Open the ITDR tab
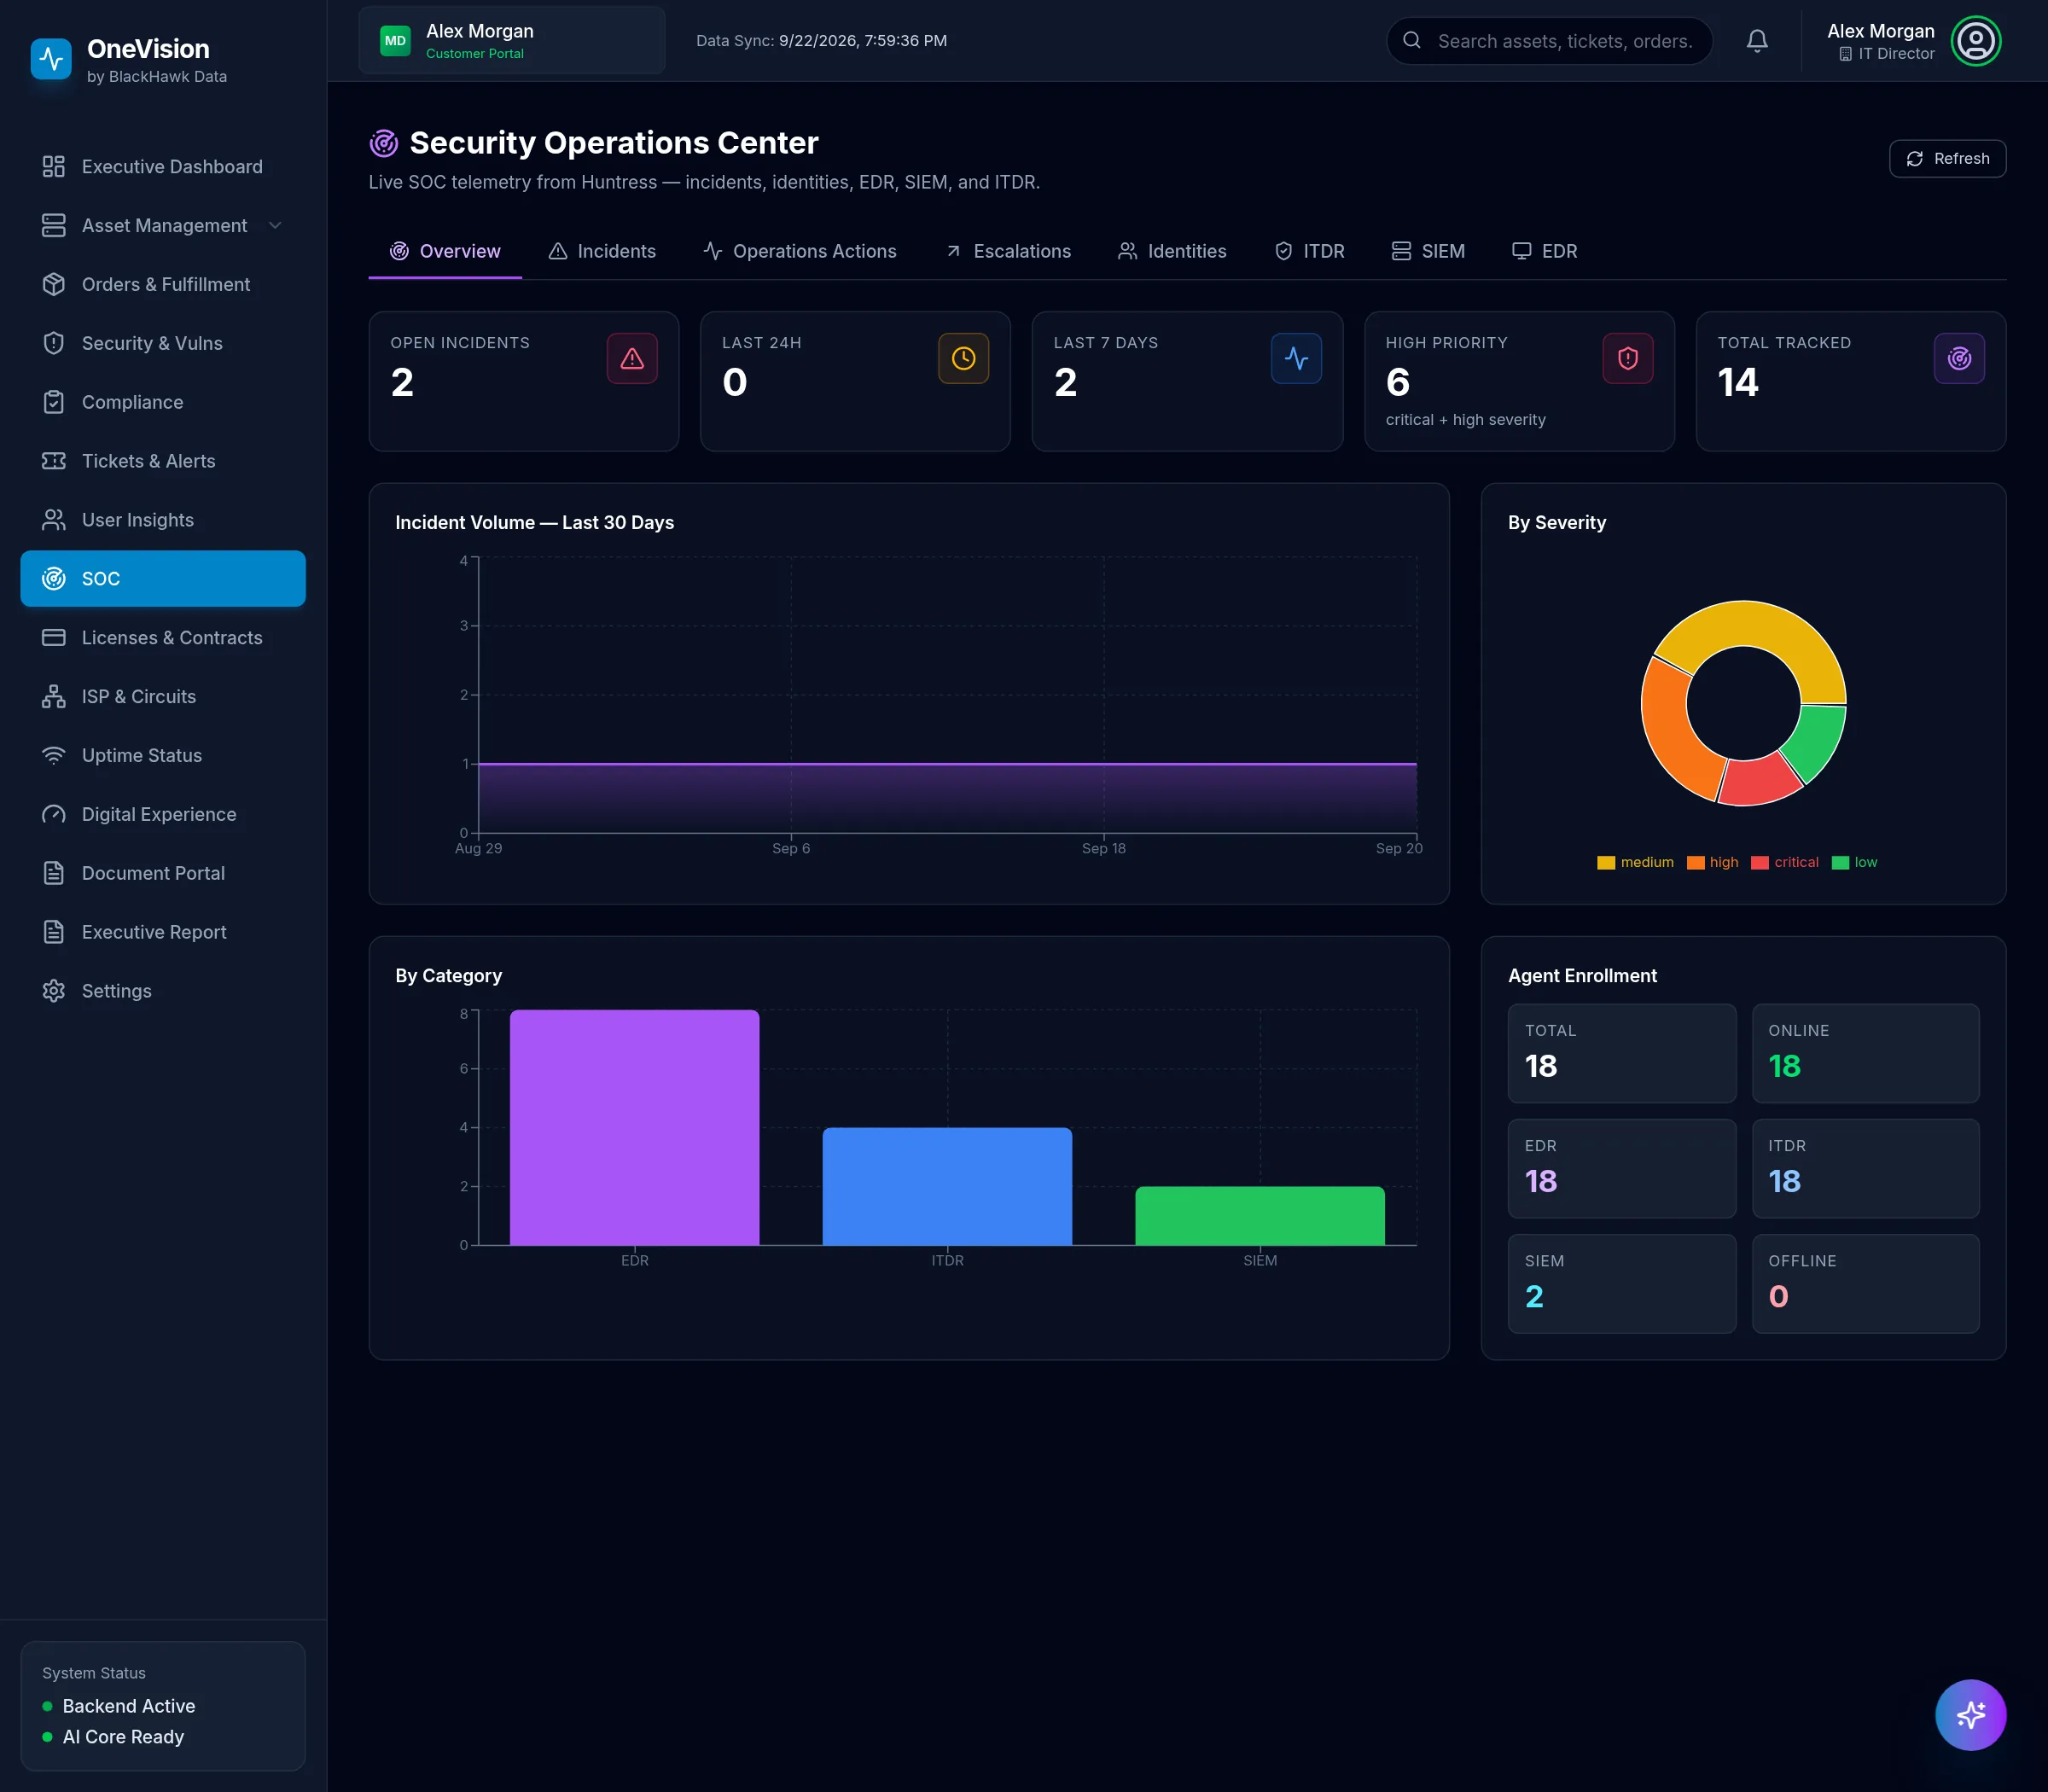 (x=1310, y=251)
